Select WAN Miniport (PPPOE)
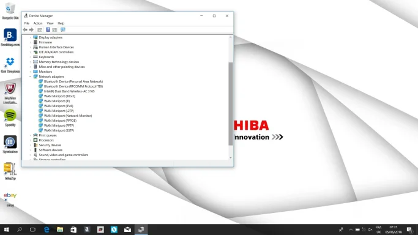 (x=60, y=121)
